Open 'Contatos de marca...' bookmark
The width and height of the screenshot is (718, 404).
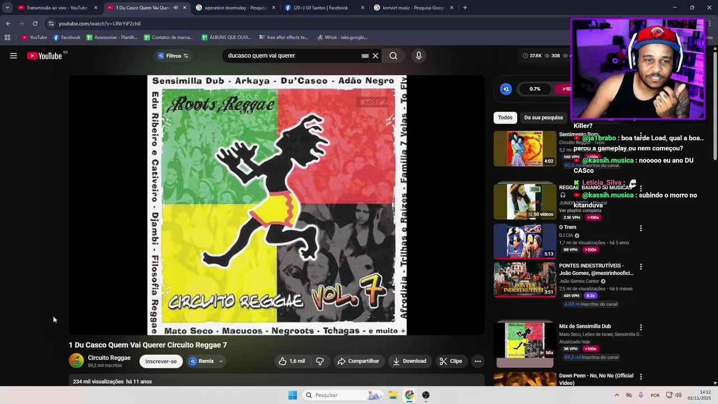click(x=168, y=38)
